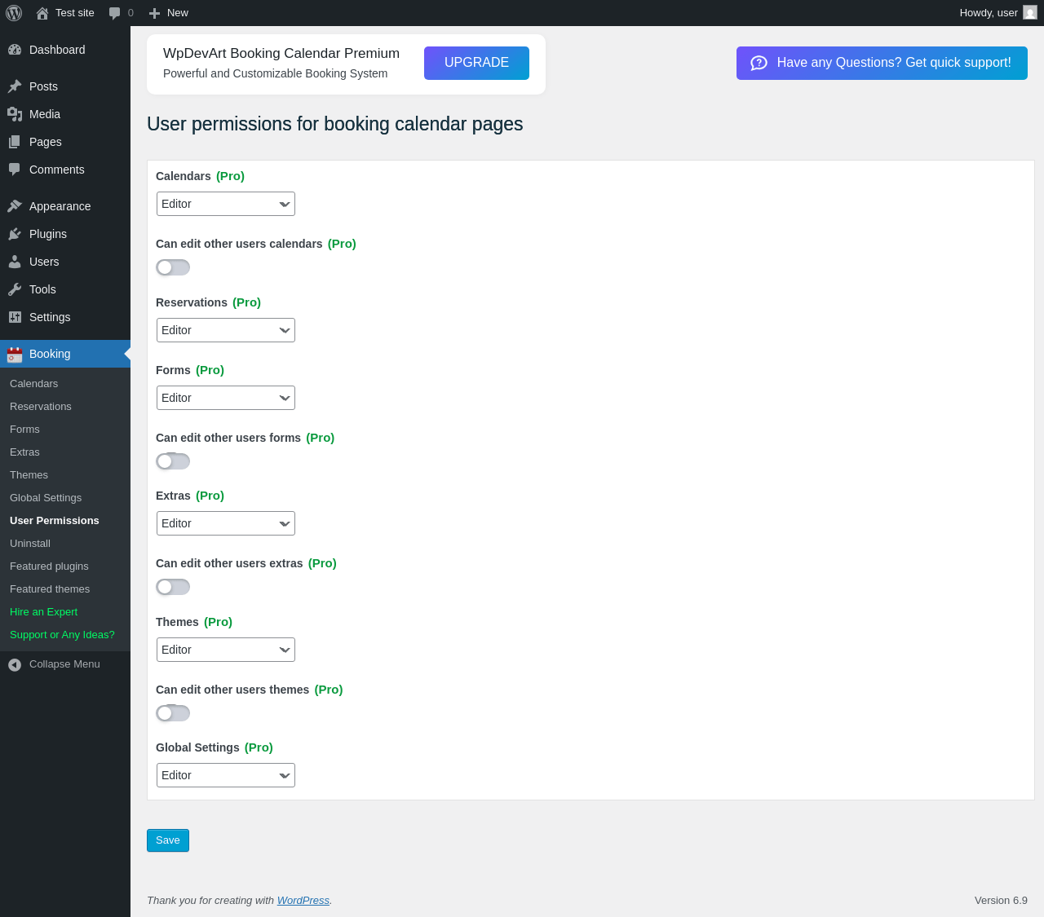Click the Booking calendar icon
1044x917 pixels.
pos(15,355)
